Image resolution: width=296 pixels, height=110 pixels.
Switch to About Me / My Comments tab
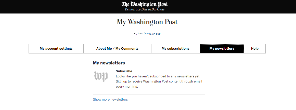tap(118, 49)
